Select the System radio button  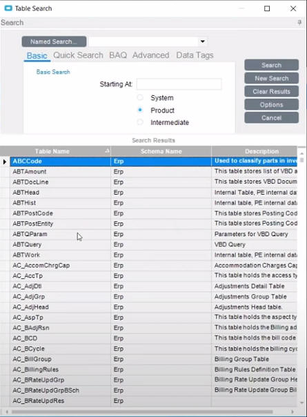click(140, 97)
